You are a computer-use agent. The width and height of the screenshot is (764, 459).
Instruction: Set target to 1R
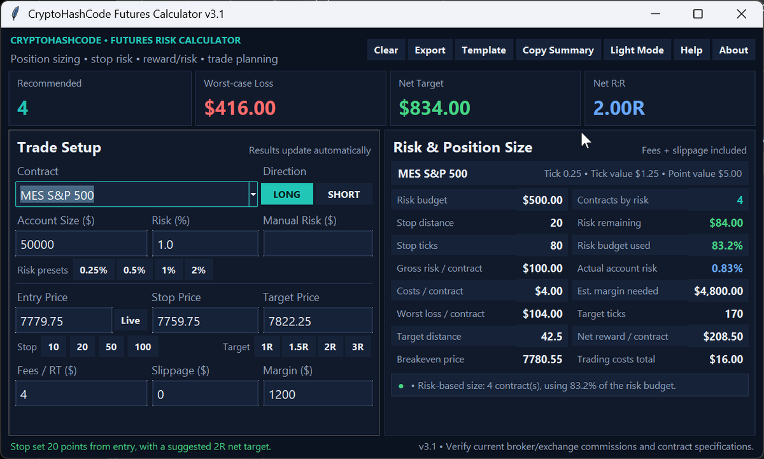(x=267, y=347)
